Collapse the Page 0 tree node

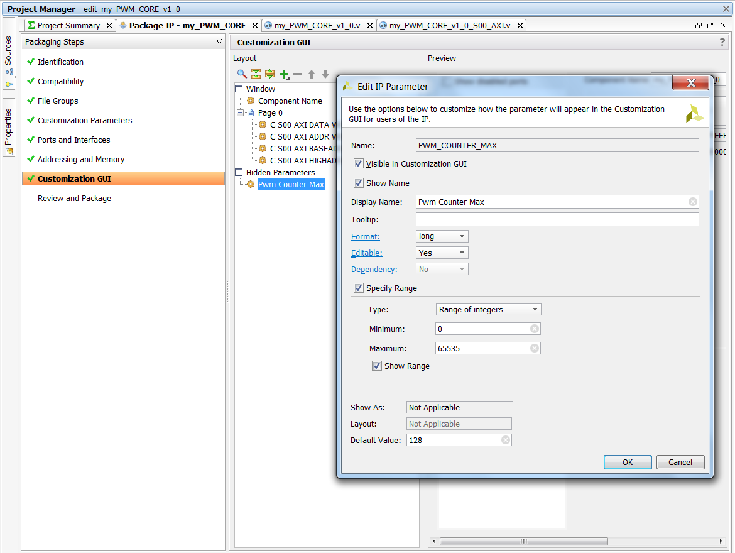point(241,113)
